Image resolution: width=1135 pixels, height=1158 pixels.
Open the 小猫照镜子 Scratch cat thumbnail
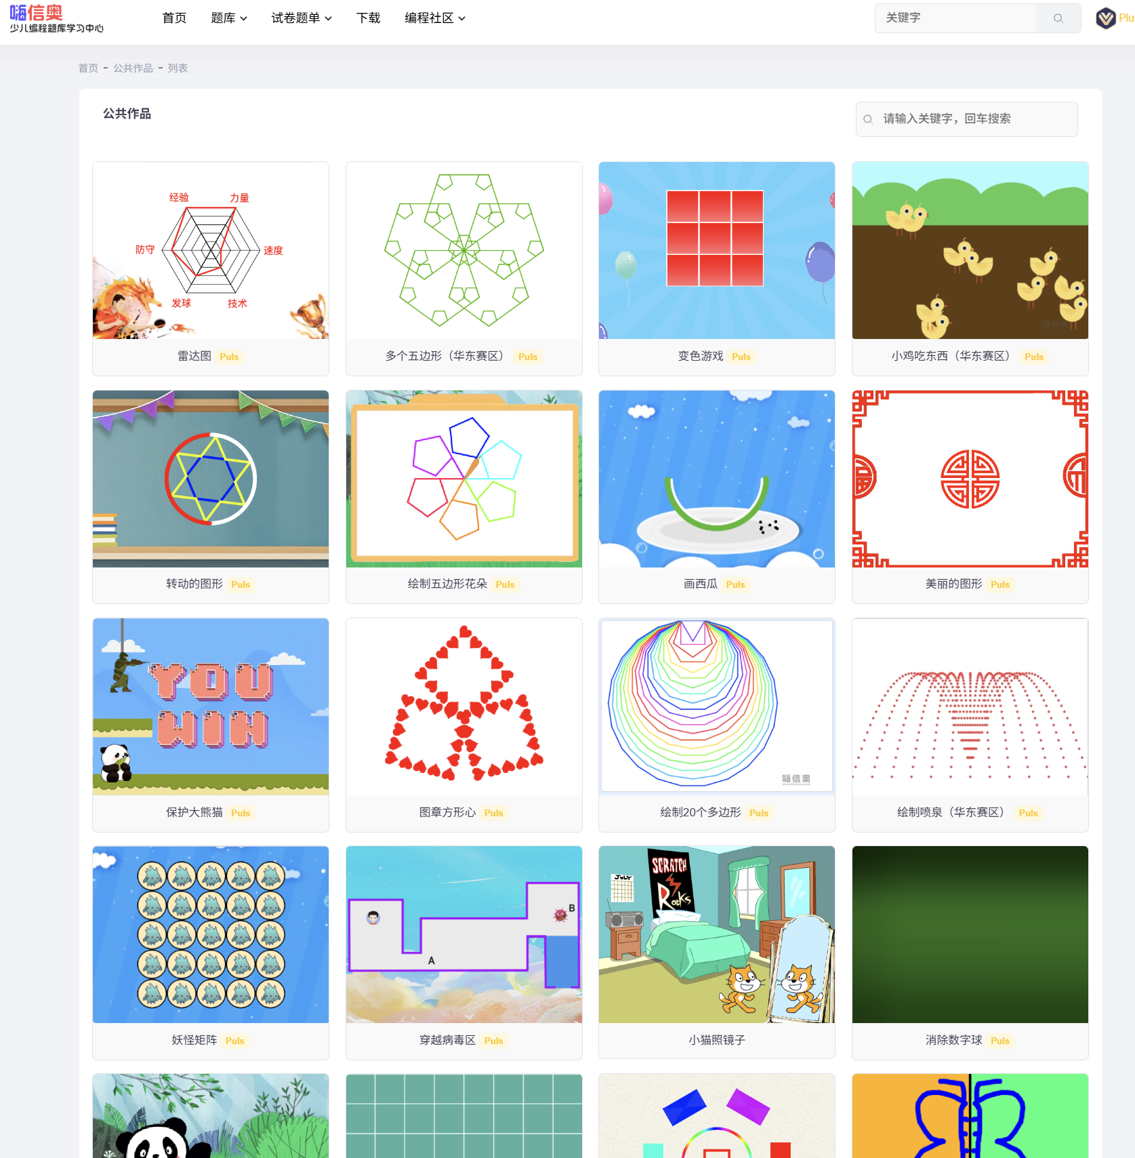tap(717, 934)
